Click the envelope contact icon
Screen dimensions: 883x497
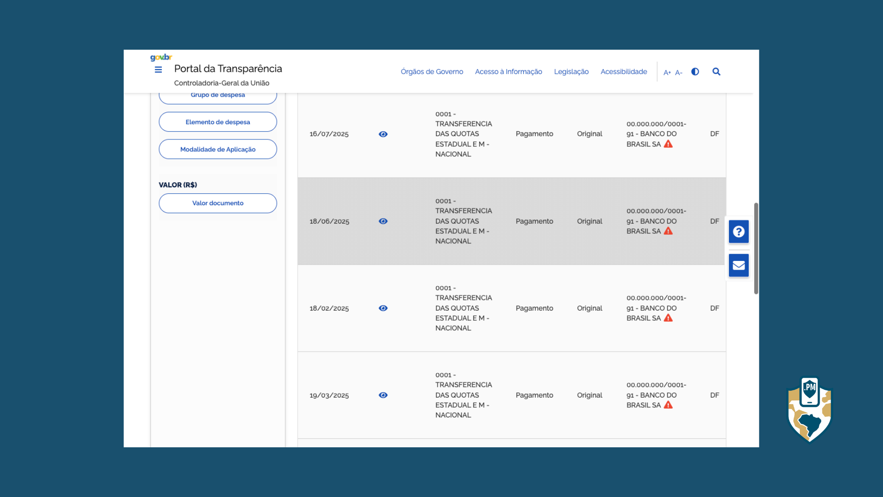[739, 265]
